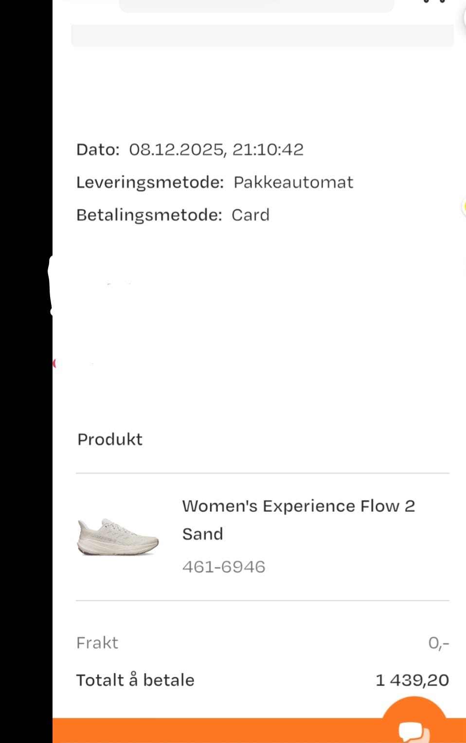The width and height of the screenshot is (466, 743).
Task: Tap the Produkt section heading
Action: 110,439
